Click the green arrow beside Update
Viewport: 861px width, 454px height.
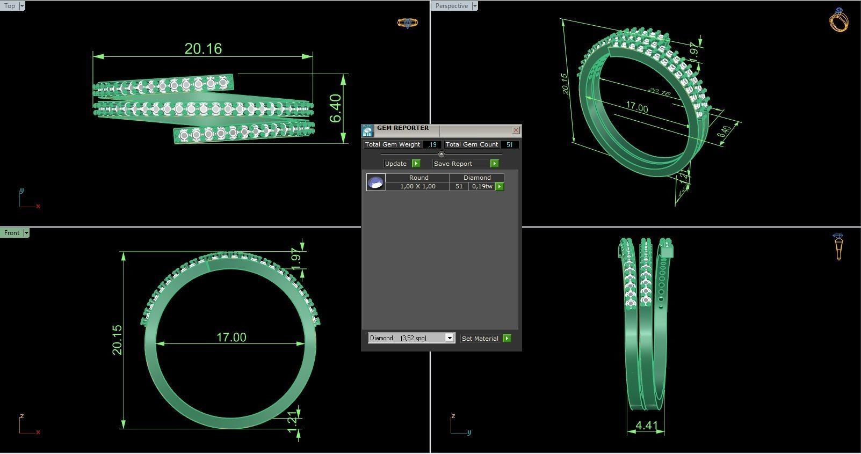[x=416, y=163]
